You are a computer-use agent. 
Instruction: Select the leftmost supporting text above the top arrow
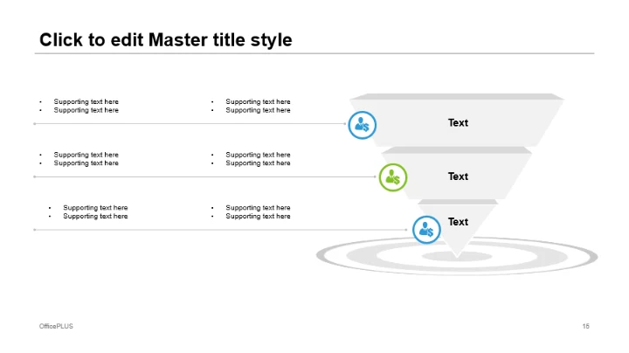(x=86, y=106)
